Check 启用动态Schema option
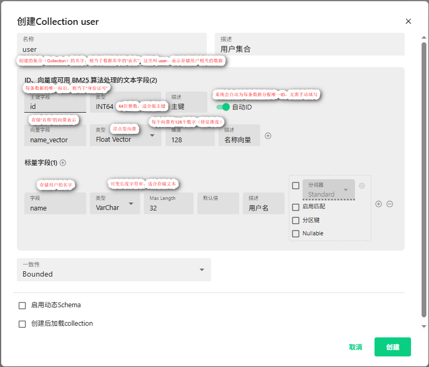Screen dimensions: 429x367 point(22,305)
